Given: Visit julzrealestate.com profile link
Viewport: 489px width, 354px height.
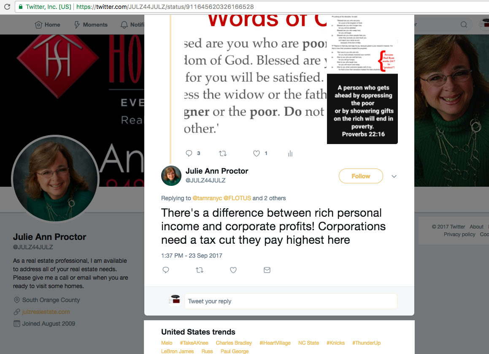Looking at the screenshot, I should pyautogui.click(x=46, y=312).
